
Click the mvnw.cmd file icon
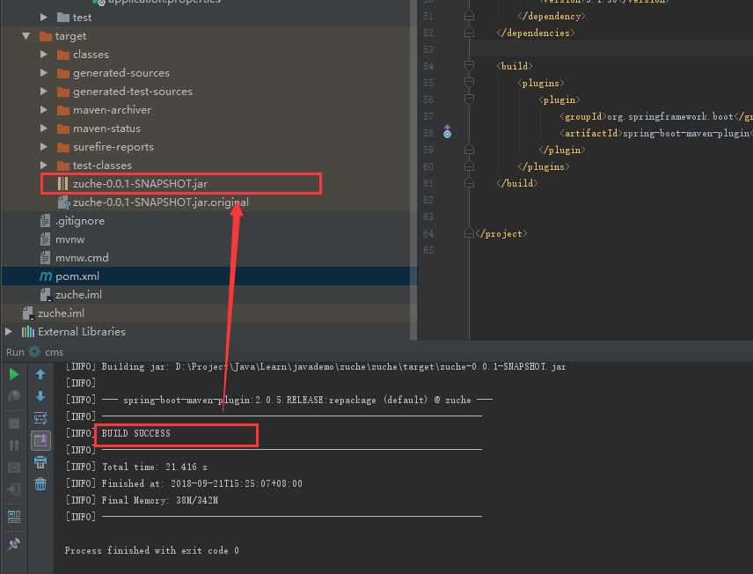click(45, 258)
